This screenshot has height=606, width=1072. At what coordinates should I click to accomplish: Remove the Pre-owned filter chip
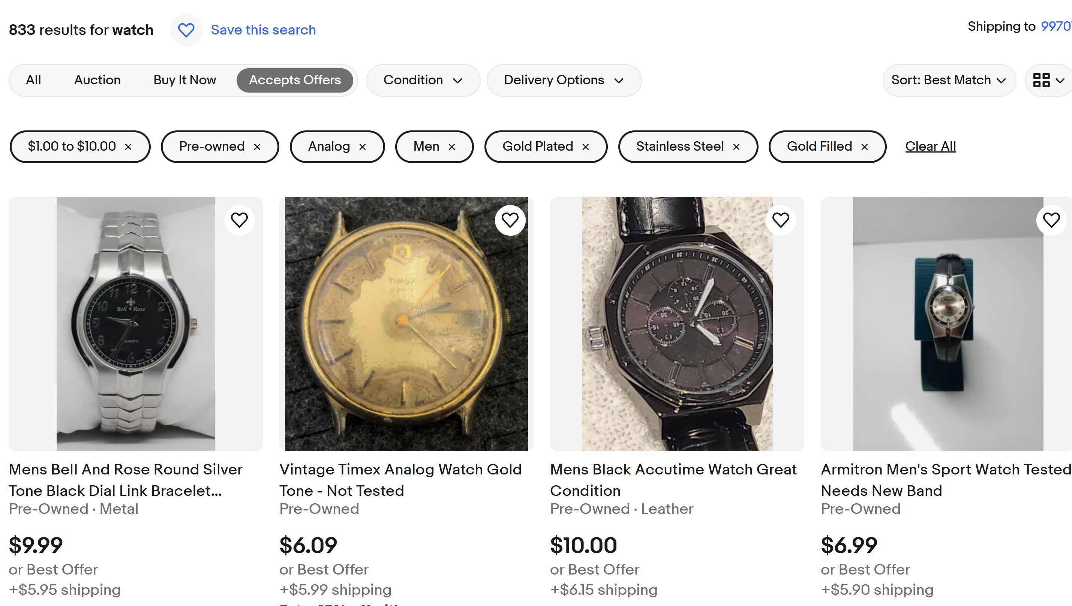tap(257, 147)
